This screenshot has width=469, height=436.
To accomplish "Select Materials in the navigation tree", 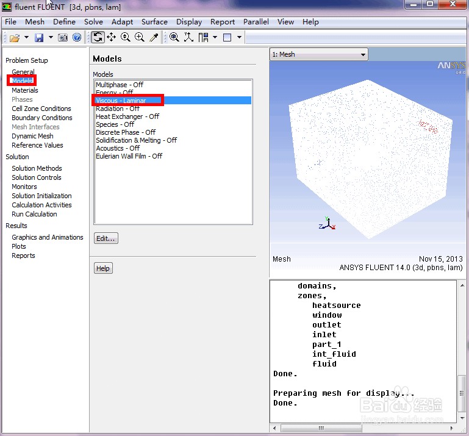I will click(x=25, y=90).
